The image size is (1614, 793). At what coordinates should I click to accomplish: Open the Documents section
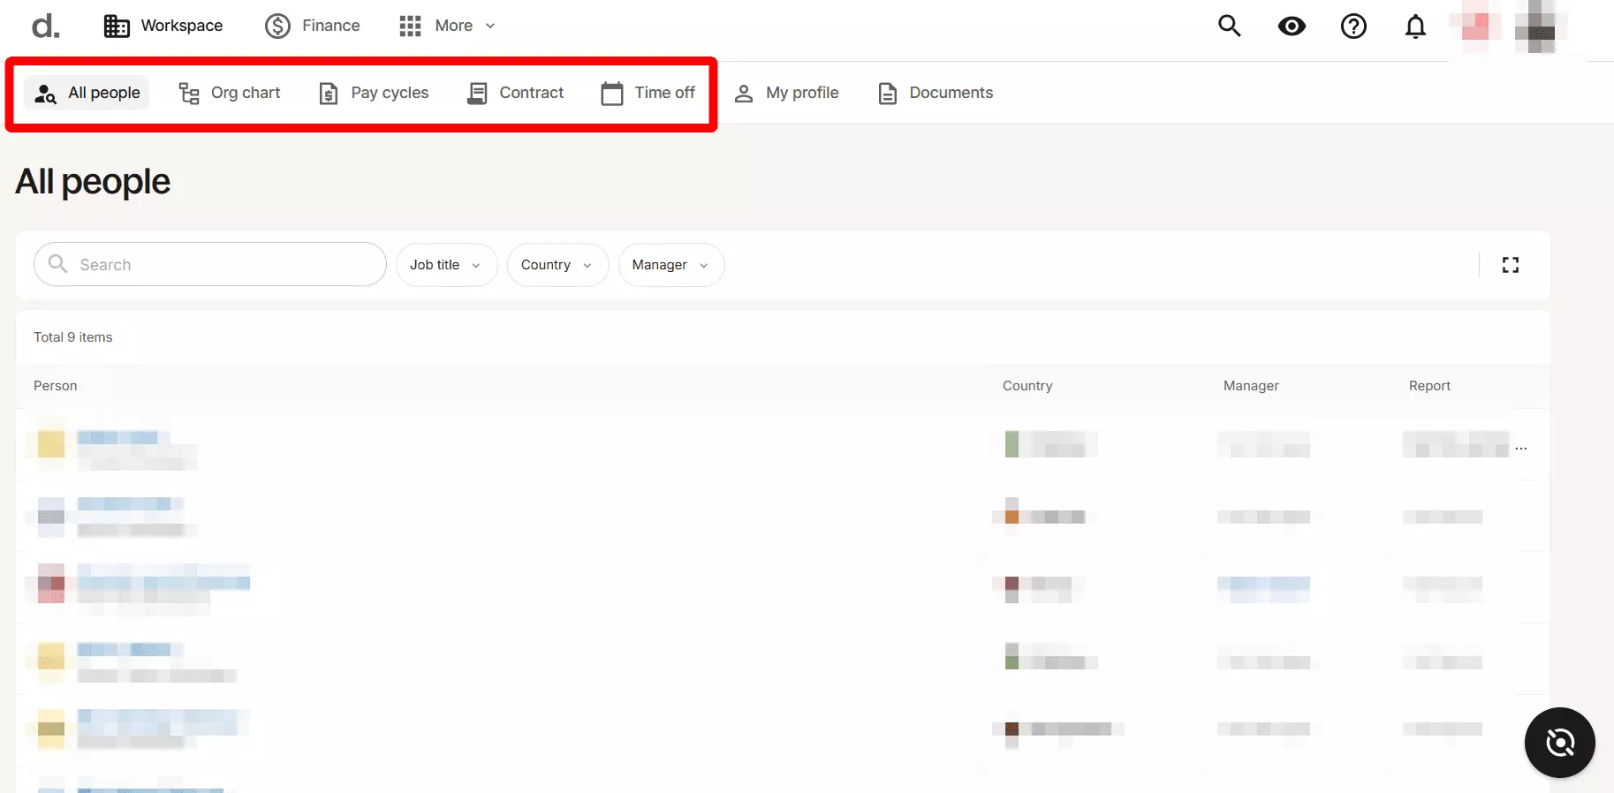click(x=936, y=93)
